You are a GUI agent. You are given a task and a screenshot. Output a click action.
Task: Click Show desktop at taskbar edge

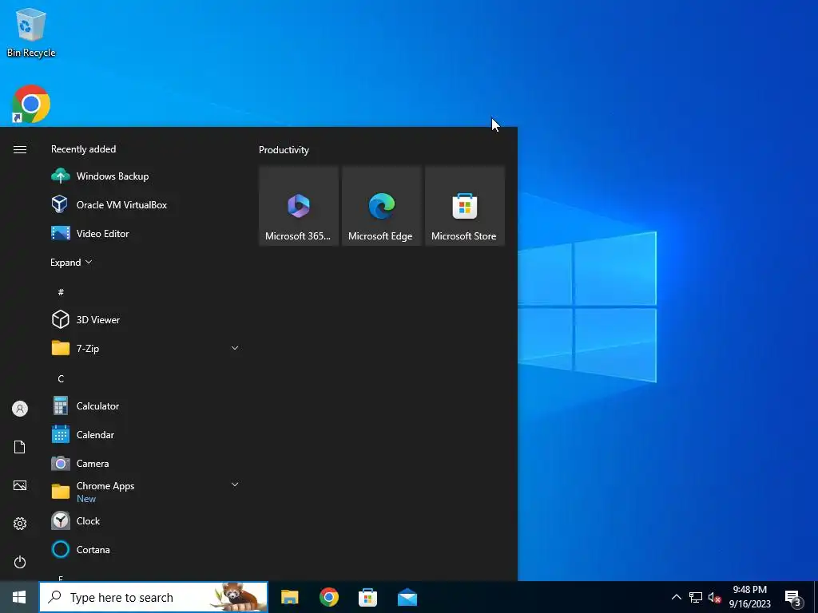coord(816,597)
